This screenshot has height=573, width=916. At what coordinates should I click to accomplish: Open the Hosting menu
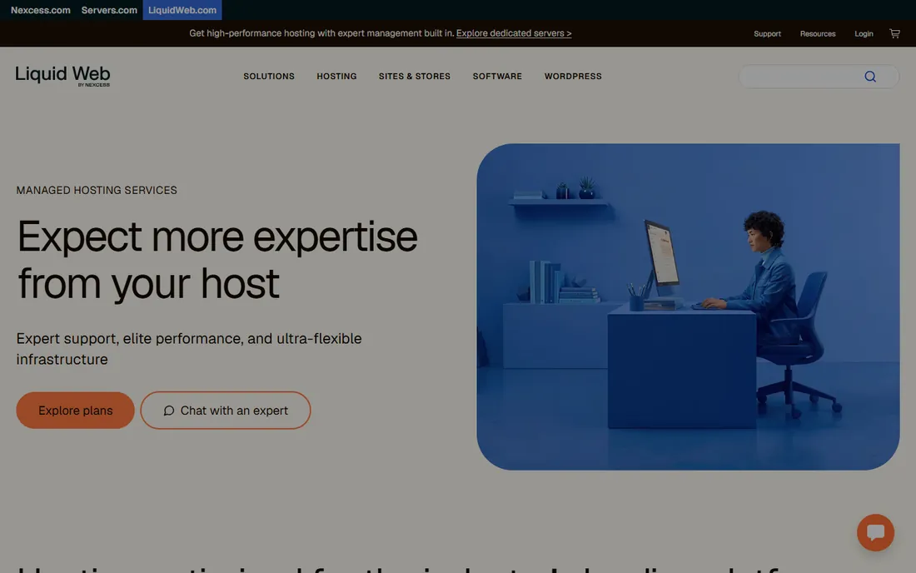tap(336, 77)
